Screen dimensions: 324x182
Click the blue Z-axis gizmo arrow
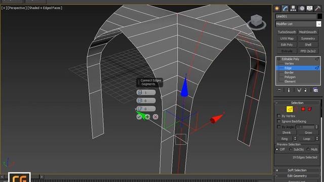(184, 86)
